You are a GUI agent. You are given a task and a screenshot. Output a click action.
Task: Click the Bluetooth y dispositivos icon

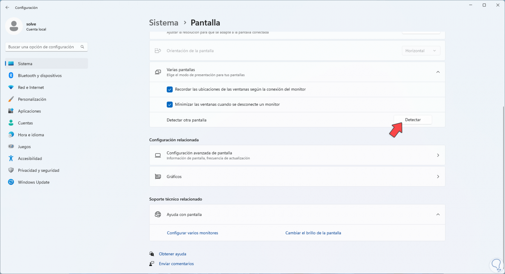click(11, 76)
